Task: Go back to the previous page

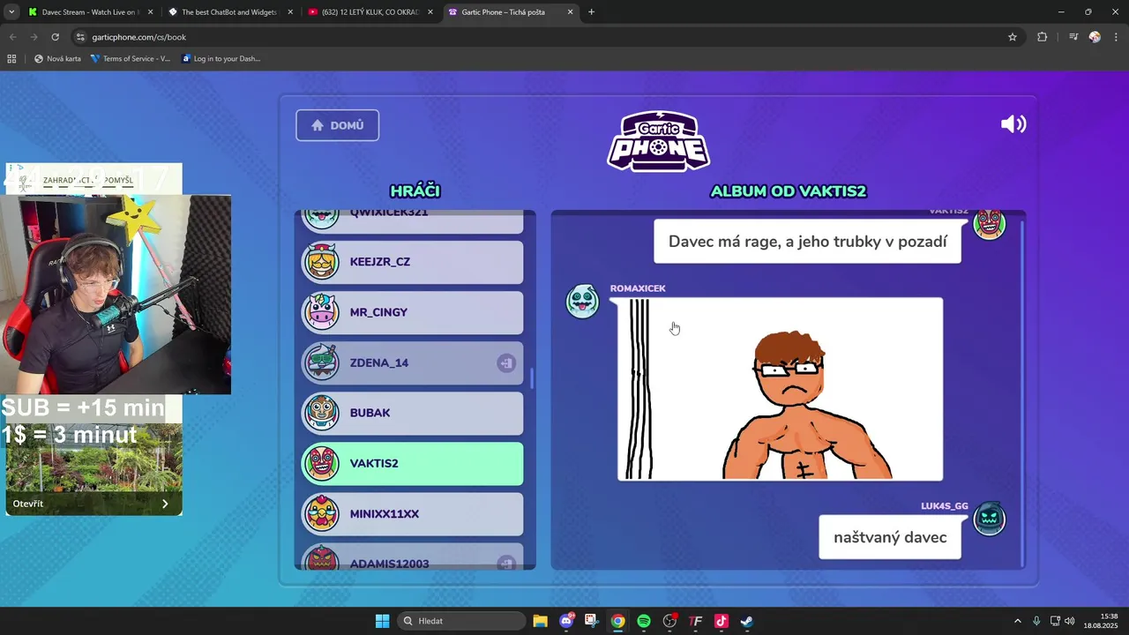Action: (x=12, y=37)
